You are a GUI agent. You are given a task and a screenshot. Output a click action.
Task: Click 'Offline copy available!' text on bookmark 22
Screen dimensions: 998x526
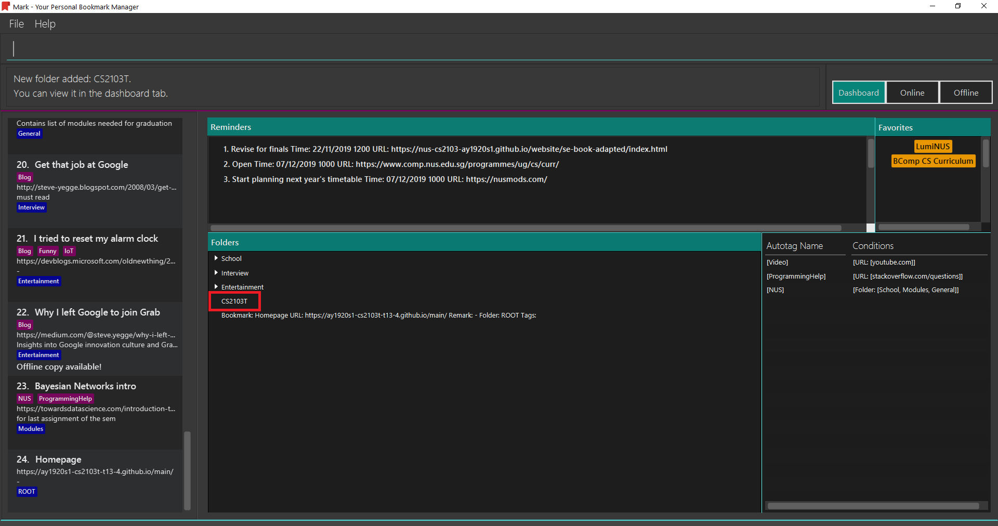[59, 367]
